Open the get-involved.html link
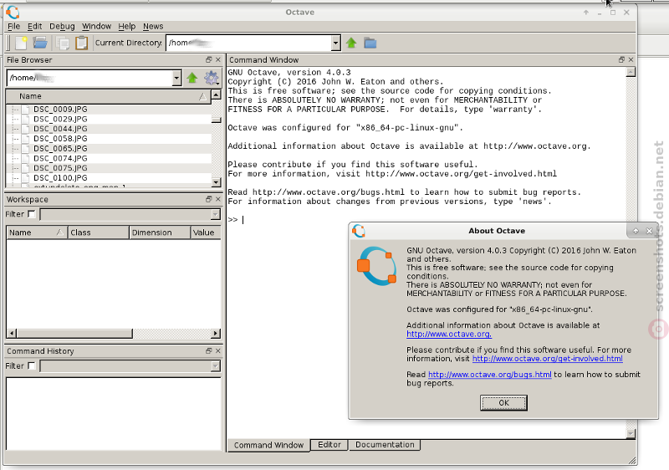Viewport: 669px width, 470px height. tap(548, 359)
